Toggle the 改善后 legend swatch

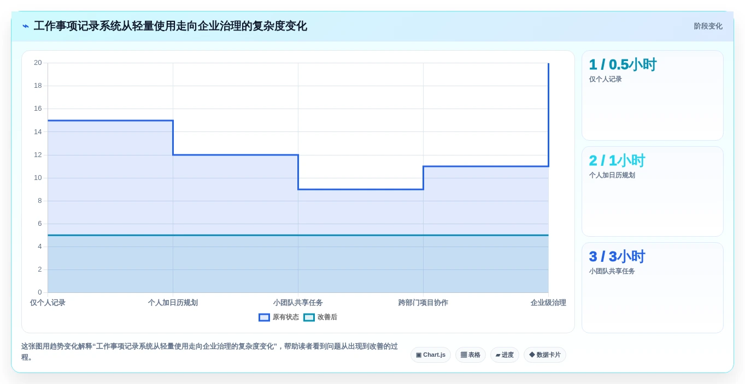pyautogui.click(x=309, y=317)
